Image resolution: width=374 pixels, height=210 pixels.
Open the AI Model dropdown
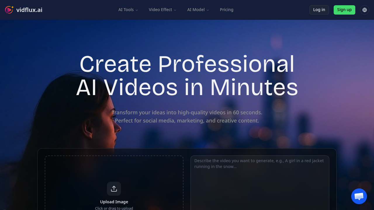pyautogui.click(x=198, y=10)
